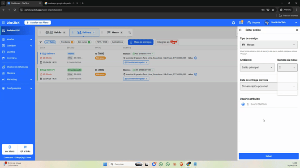Click the Ver Menú button
The image size is (300, 168).
(x=9, y=149)
